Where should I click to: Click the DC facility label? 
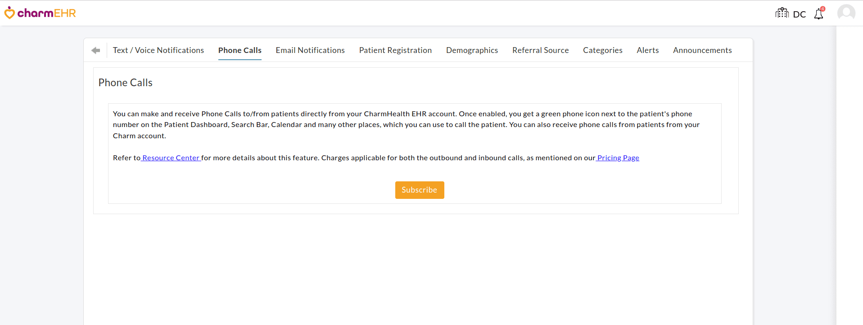799,14
